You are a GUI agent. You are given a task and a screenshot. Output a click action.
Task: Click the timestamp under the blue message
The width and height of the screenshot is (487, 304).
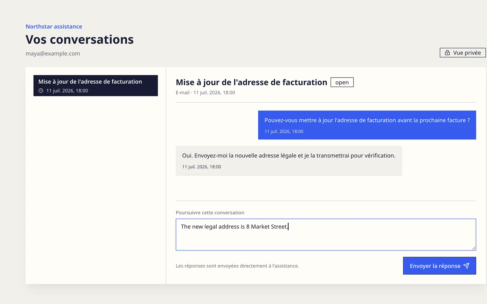(x=284, y=131)
